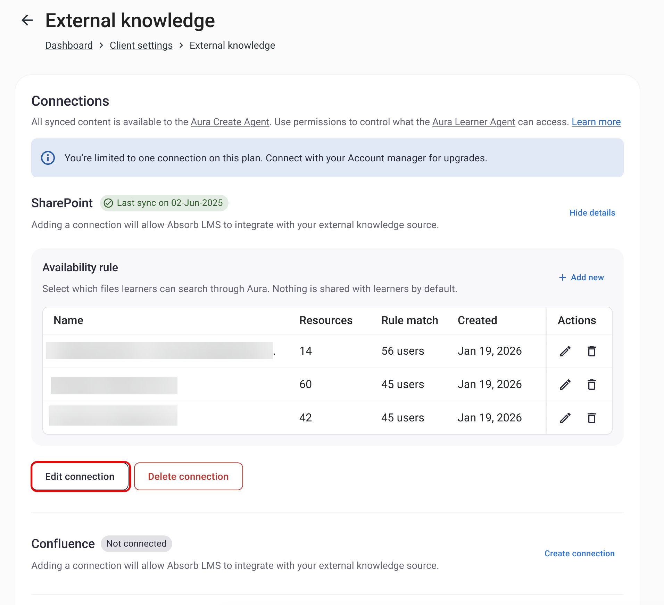Click the Not connected status badge
Viewport: 664px width, 605px height.
pyautogui.click(x=136, y=544)
